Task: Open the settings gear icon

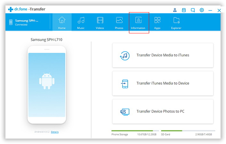Action: (202, 10)
